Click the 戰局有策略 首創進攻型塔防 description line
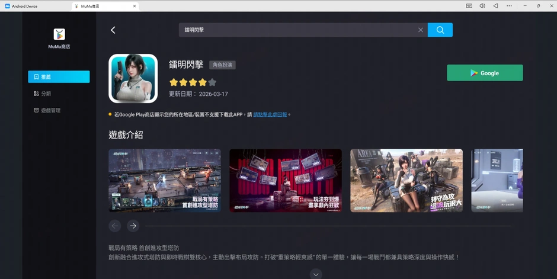Viewport: 557px width, 279px height. point(144,248)
